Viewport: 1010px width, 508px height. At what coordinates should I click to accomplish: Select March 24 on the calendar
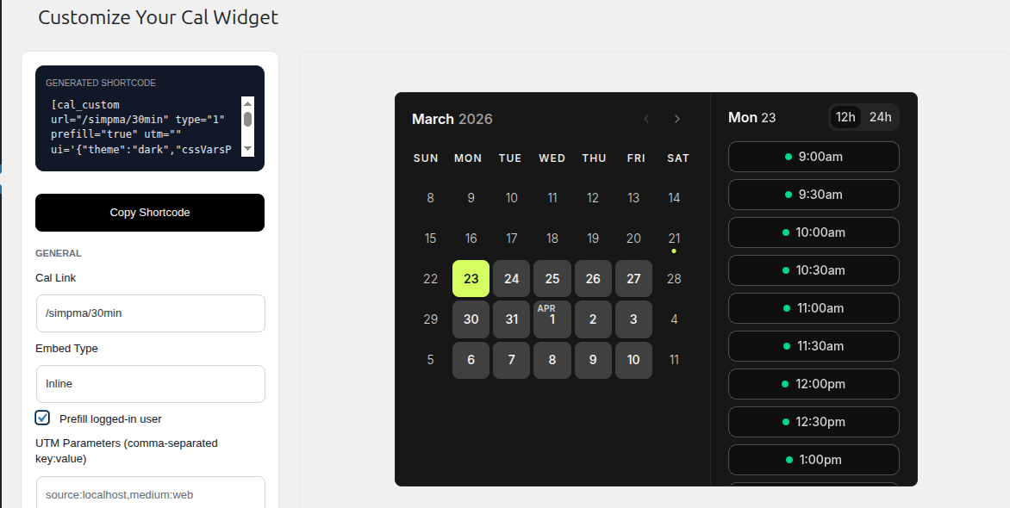click(512, 279)
